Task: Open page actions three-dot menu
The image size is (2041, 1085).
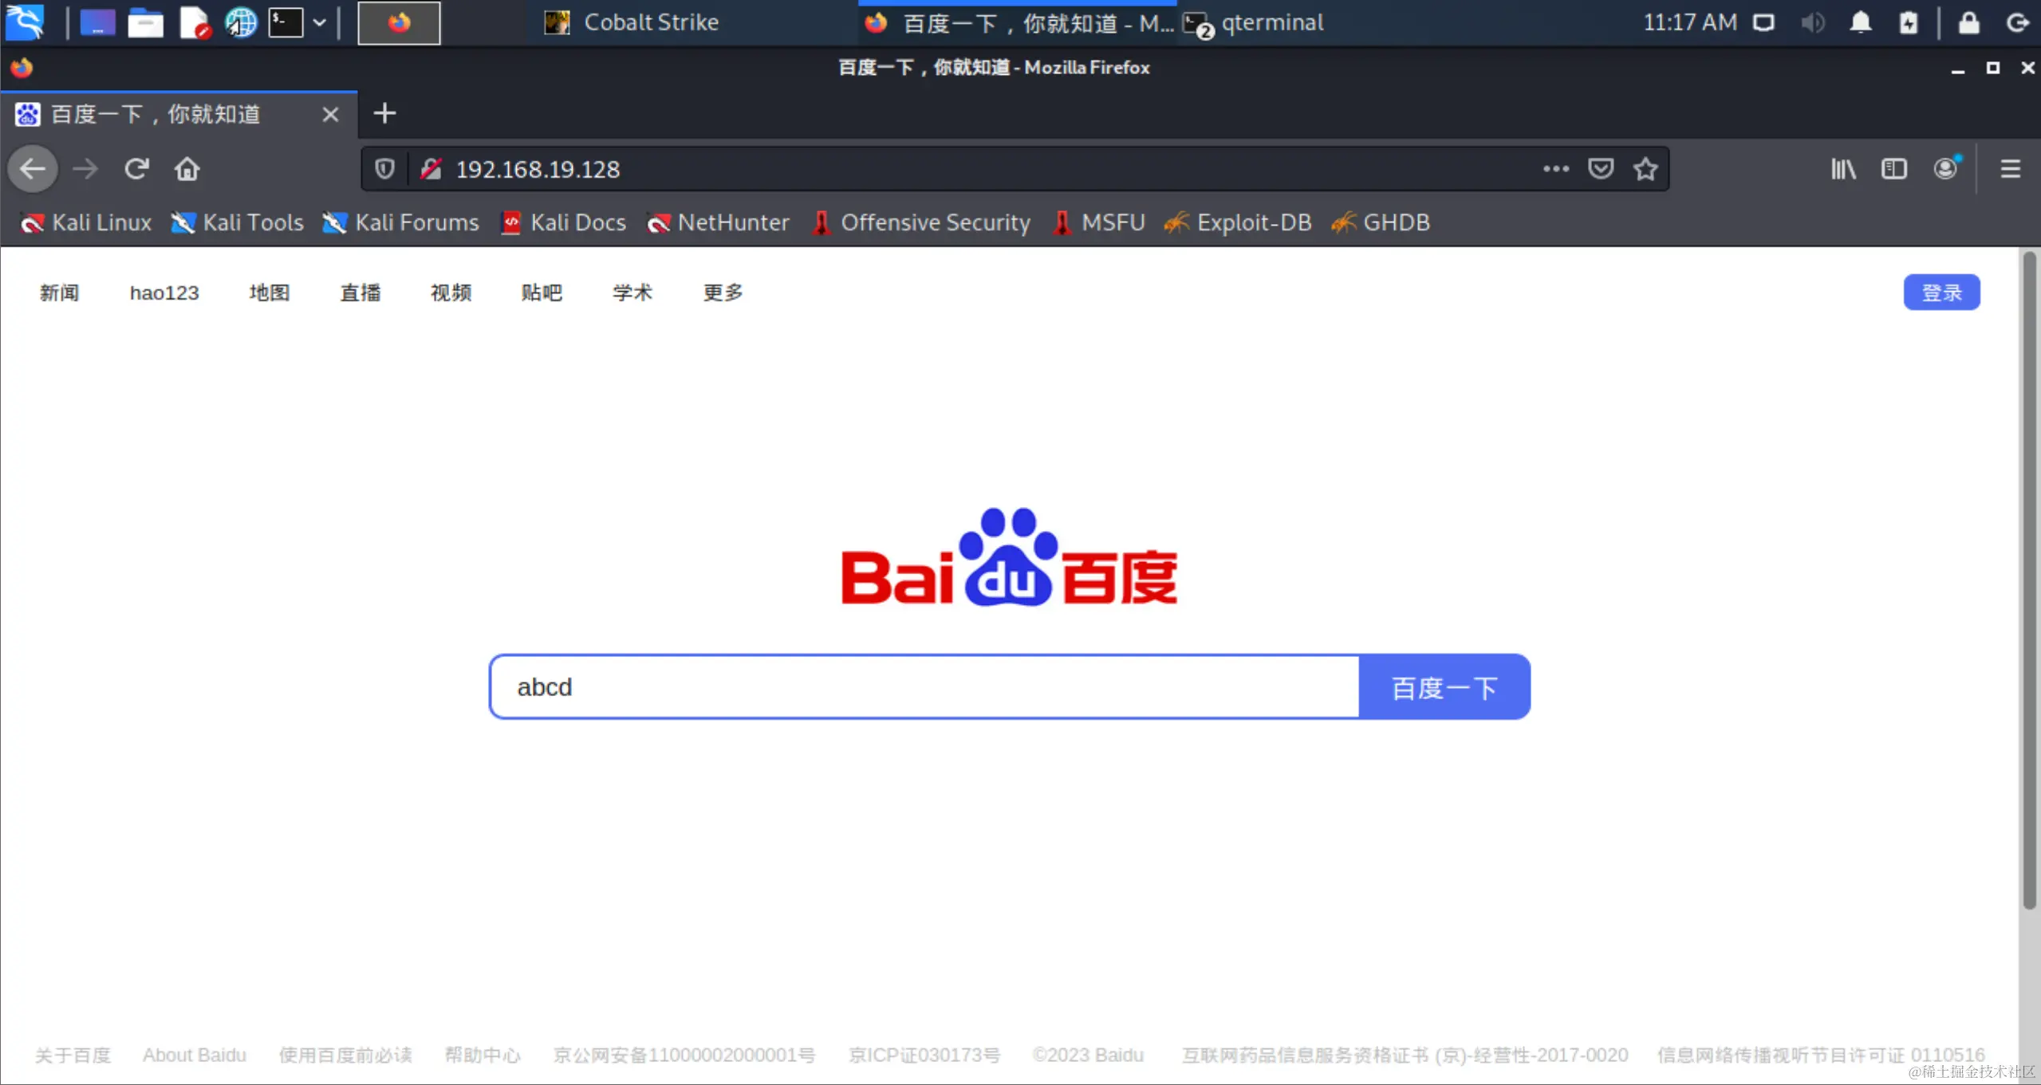Action: [1555, 169]
